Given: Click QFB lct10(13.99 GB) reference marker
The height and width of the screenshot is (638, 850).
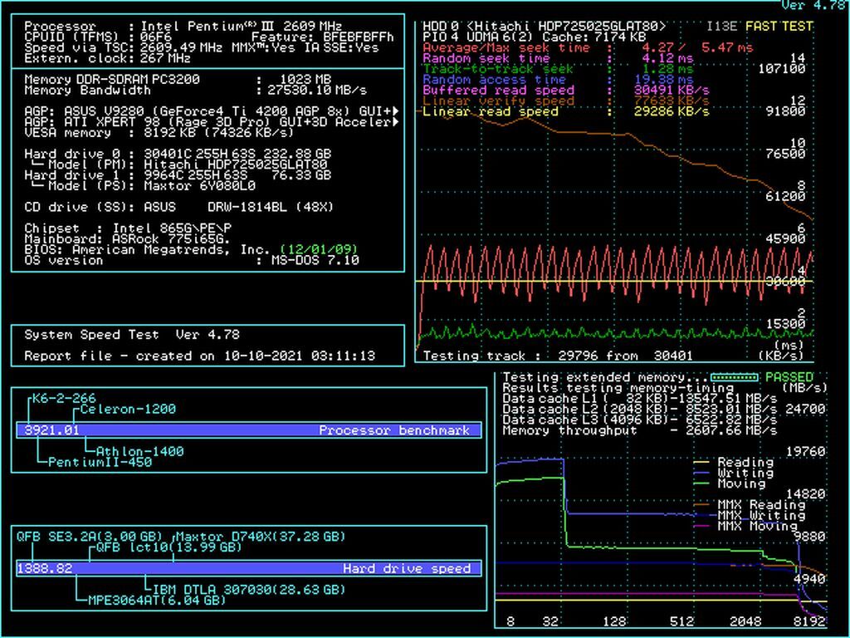Looking at the screenshot, I should point(169,547).
